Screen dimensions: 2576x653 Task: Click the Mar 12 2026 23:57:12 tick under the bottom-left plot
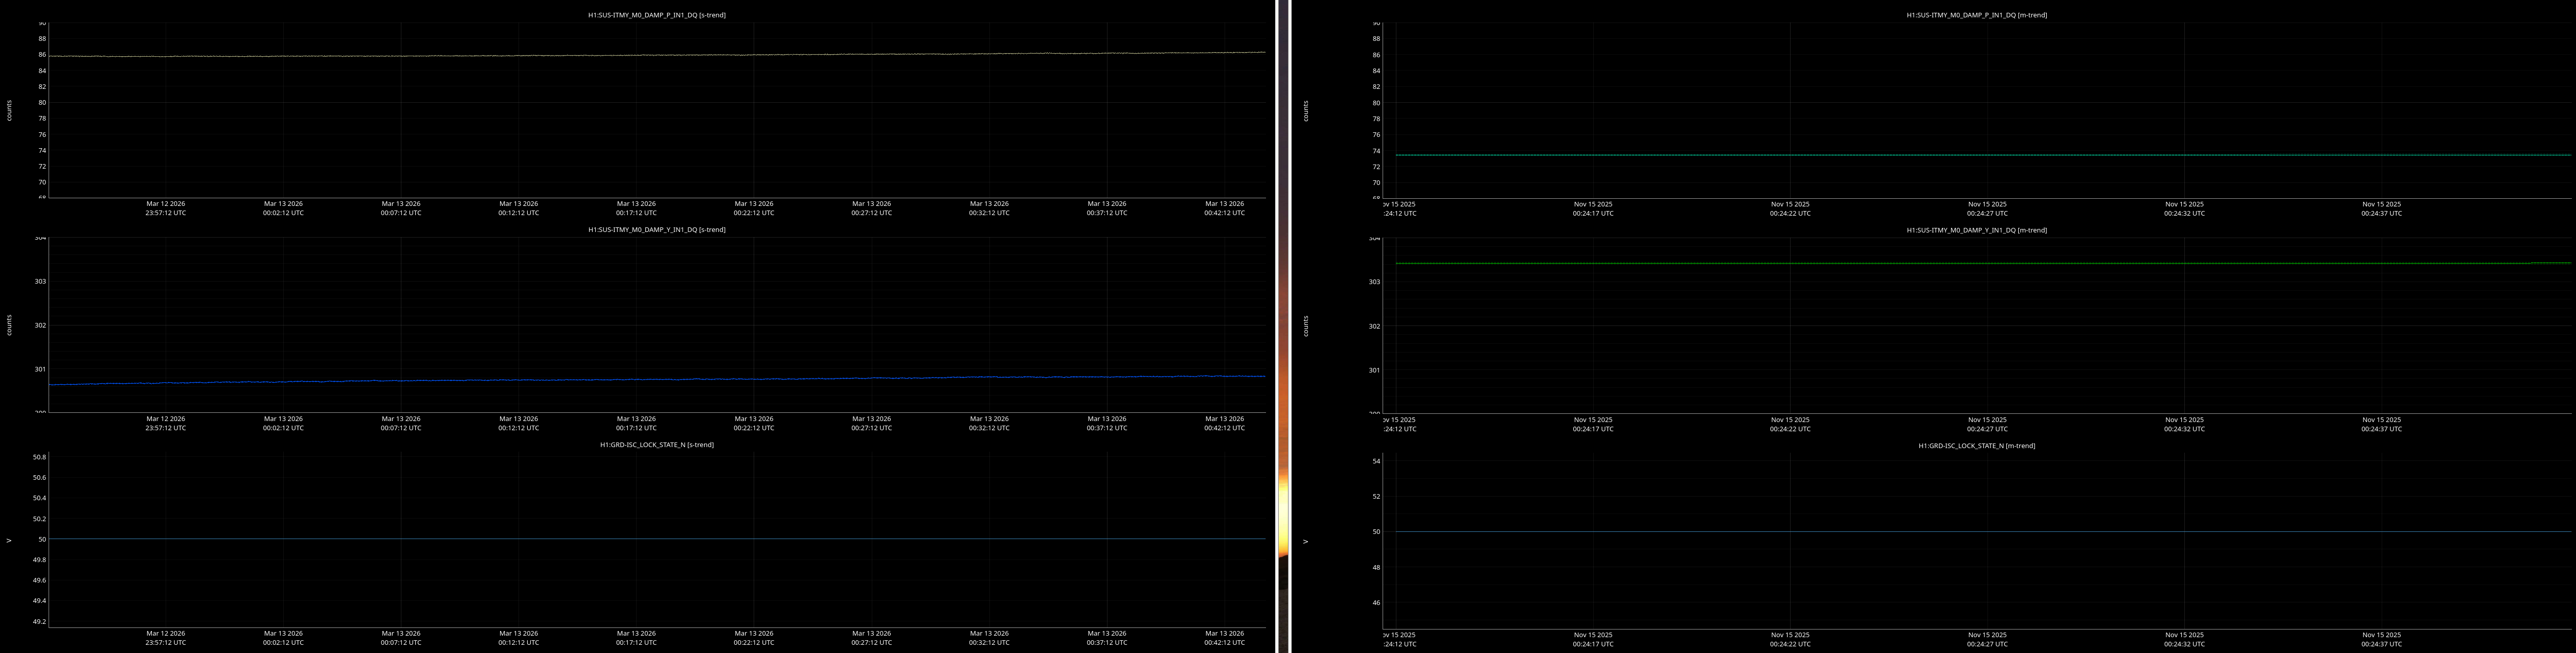pyautogui.click(x=165, y=638)
